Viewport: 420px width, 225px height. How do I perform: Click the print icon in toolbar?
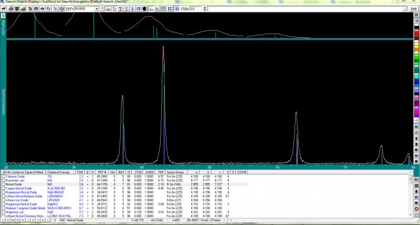[10, 9]
